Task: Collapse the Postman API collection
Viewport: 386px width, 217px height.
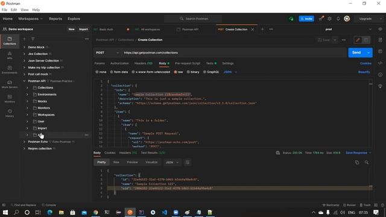Action: 24,81
